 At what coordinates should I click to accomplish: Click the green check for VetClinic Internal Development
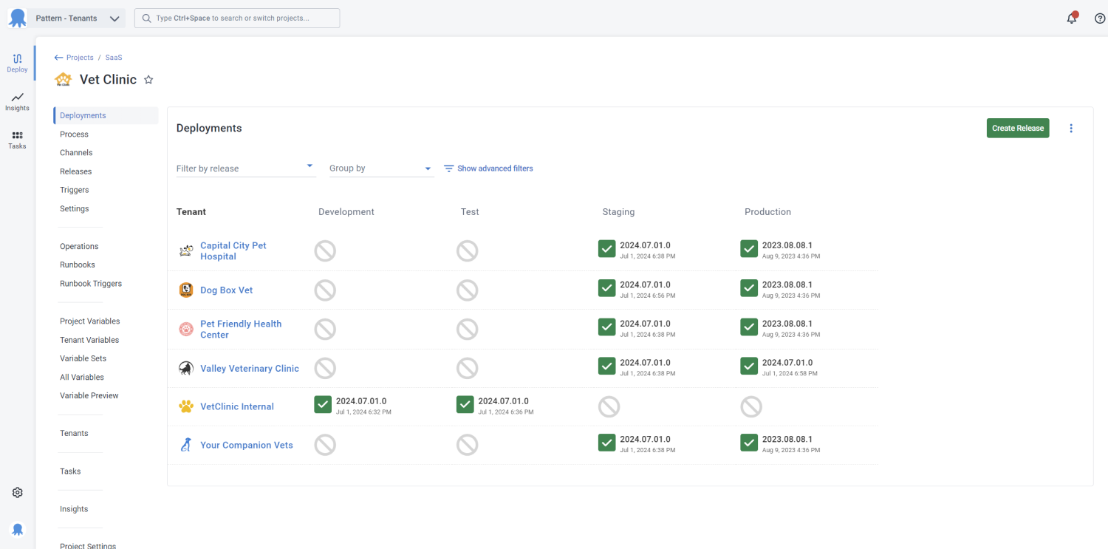pyautogui.click(x=323, y=404)
